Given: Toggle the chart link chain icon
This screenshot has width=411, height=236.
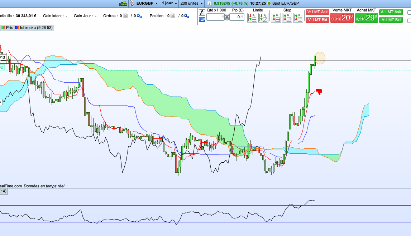Looking at the screenshot, I should (x=132, y=4).
